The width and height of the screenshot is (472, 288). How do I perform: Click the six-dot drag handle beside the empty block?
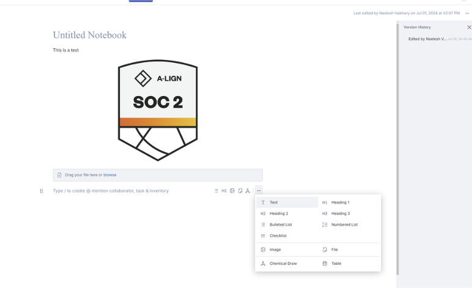tap(42, 191)
